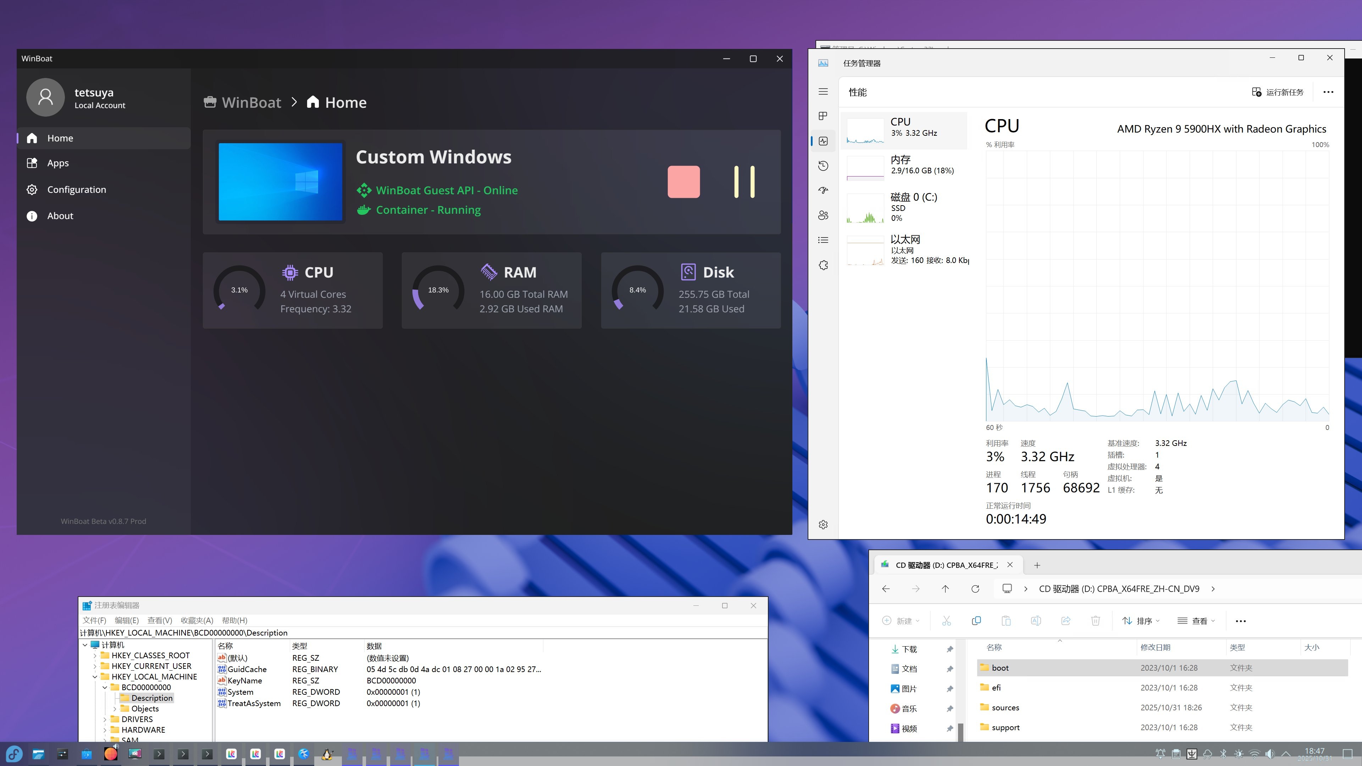Collapse HKEY_LOCAL_MACHINE tree node

click(95, 677)
